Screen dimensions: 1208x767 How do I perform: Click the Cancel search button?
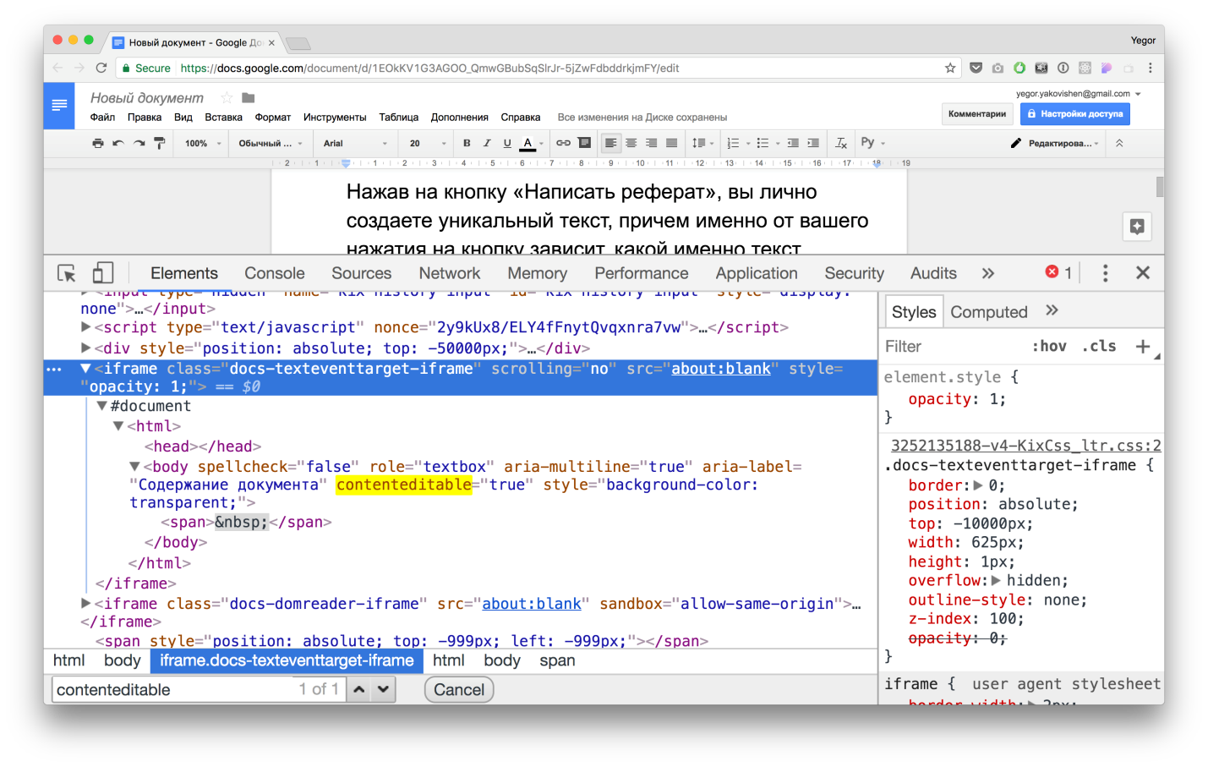point(458,689)
